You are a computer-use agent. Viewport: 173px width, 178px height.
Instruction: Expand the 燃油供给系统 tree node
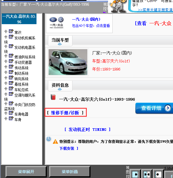[x=6, y=56]
